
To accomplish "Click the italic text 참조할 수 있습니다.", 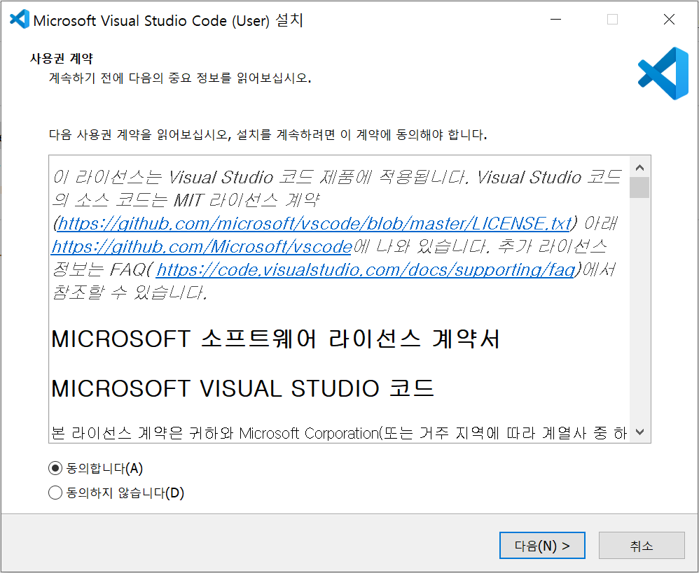I will tap(130, 293).
